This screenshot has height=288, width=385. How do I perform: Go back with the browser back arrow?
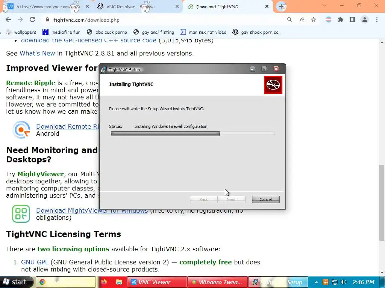coord(8,20)
